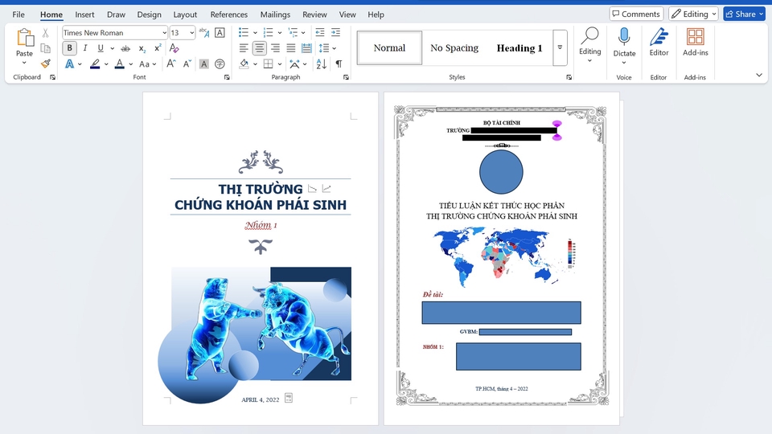Apply the text highlight color
This screenshot has width=772, height=434.
click(x=95, y=63)
